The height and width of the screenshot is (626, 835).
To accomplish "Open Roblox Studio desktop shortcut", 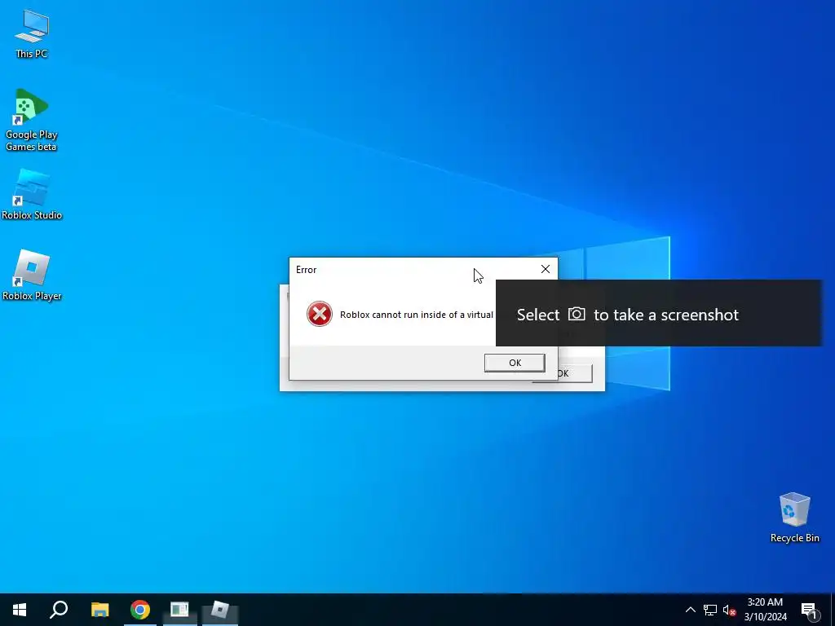I will pyautogui.click(x=32, y=195).
